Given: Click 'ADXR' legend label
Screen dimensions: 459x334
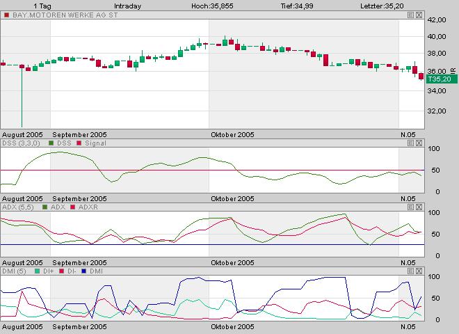Looking at the screenshot, I should click(88, 207).
